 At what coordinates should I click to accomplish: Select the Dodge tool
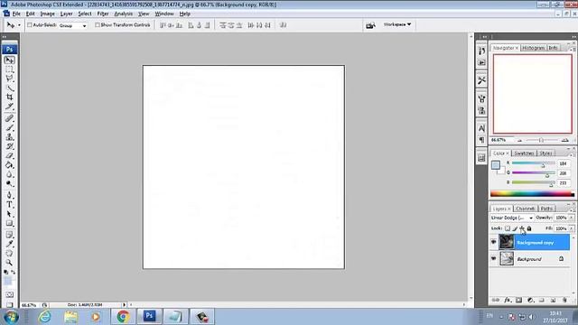pos(10,183)
